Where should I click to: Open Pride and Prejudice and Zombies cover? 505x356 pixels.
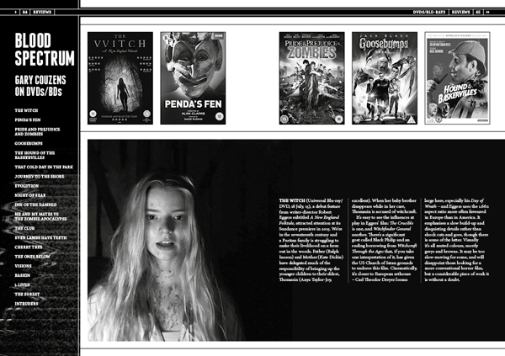312,77
